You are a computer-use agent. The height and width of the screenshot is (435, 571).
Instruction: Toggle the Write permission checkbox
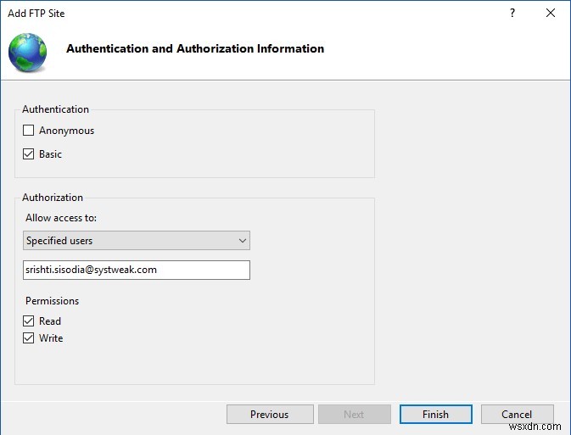tap(28, 337)
